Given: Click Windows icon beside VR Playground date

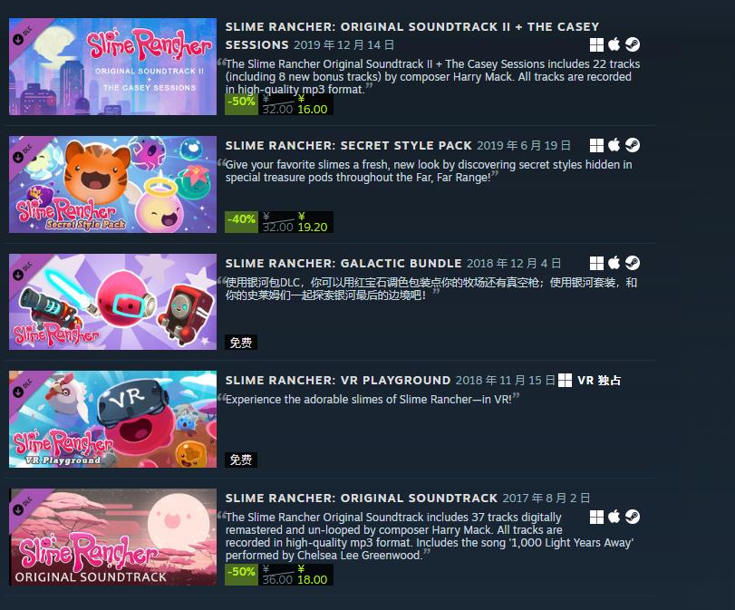Looking at the screenshot, I should [x=565, y=381].
